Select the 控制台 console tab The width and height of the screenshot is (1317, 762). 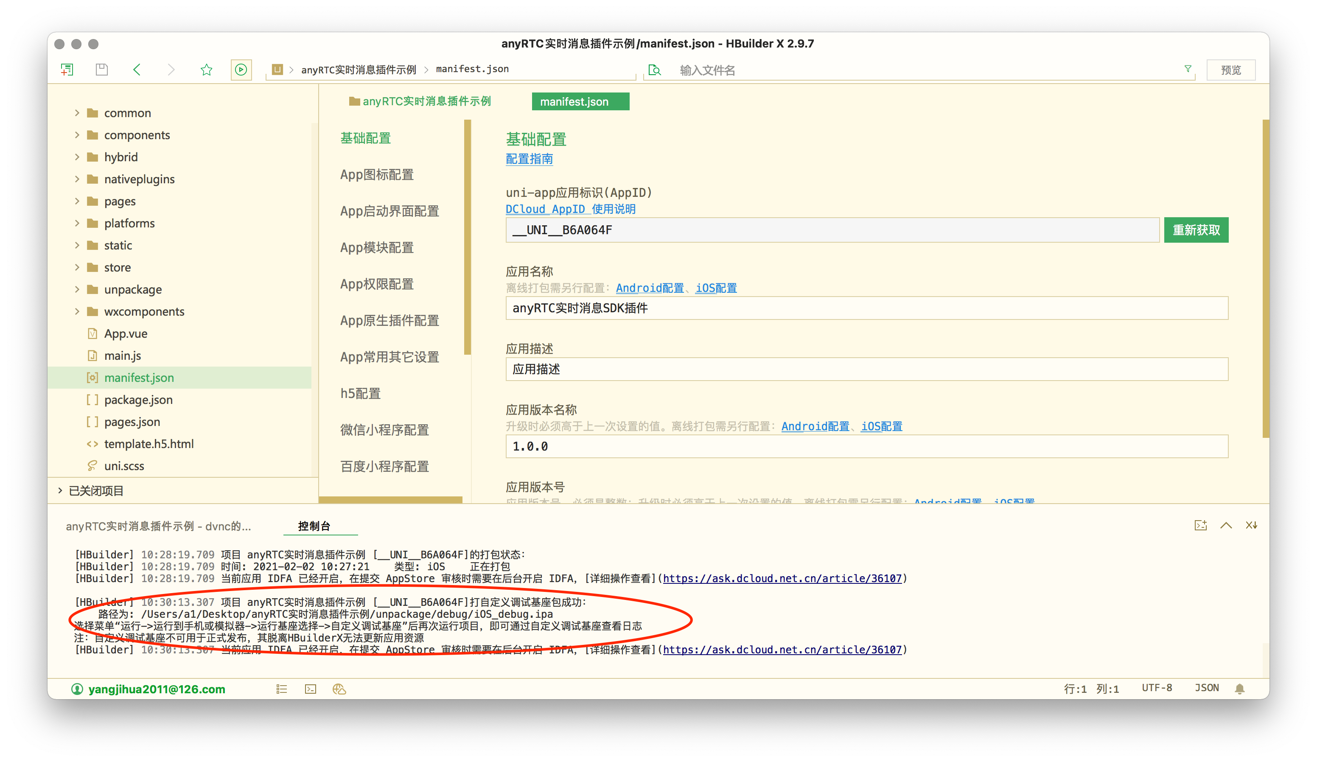(x=314, y=526)
